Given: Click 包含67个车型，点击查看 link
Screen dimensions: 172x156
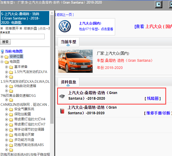Looking at the screenshot, I should point(96,29).
